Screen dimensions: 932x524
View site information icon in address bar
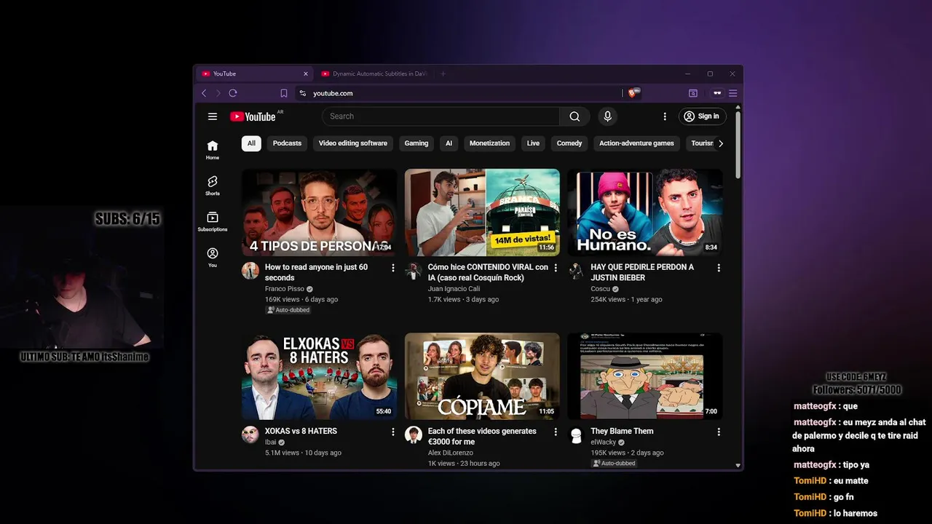pos(303,93)
